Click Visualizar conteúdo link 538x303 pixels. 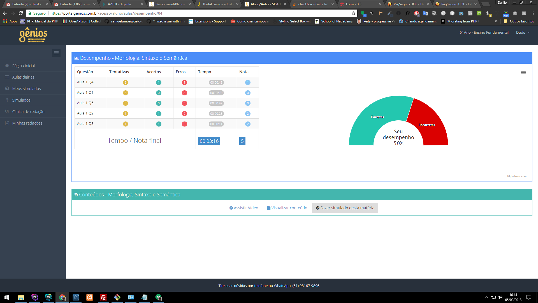click(x=287, y=208)
